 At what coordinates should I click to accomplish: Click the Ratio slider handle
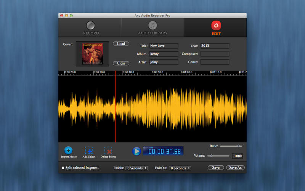(239, 146)
